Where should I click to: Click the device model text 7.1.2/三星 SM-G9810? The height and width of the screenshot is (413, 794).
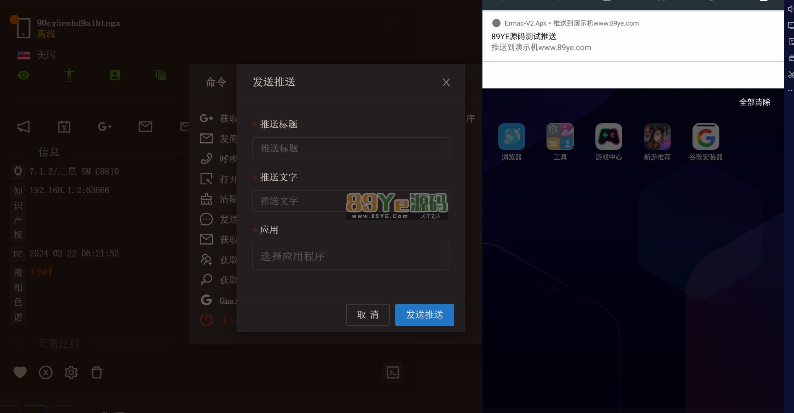coord(74,172)
